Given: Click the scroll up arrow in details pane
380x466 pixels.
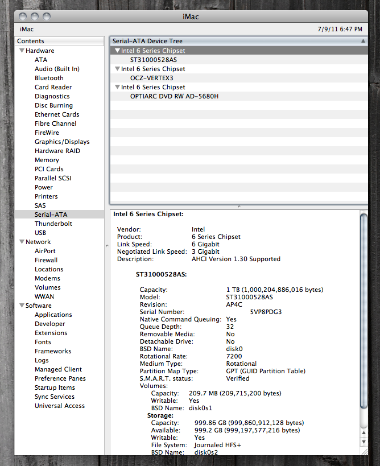Looking at the screenshot, I should (364, 432).
